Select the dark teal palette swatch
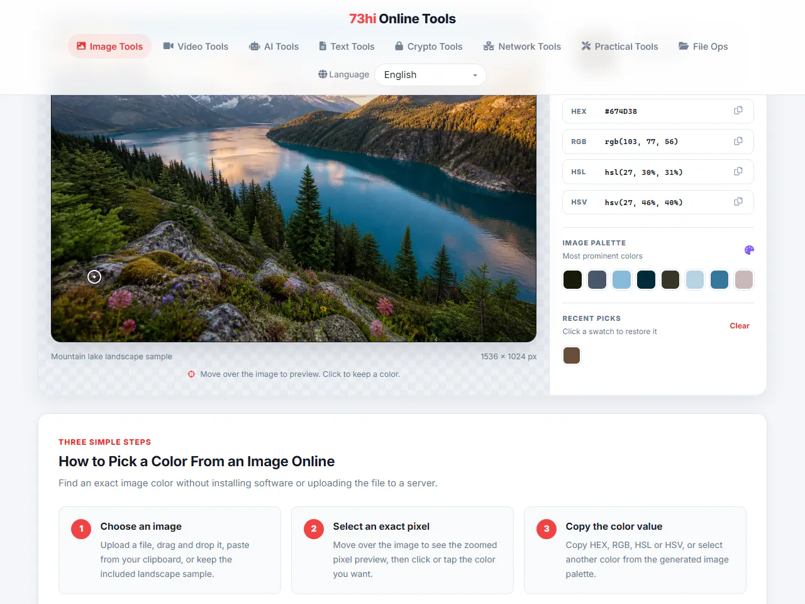The height and width of the screenshot is (604, 805). tap(646, 279)
